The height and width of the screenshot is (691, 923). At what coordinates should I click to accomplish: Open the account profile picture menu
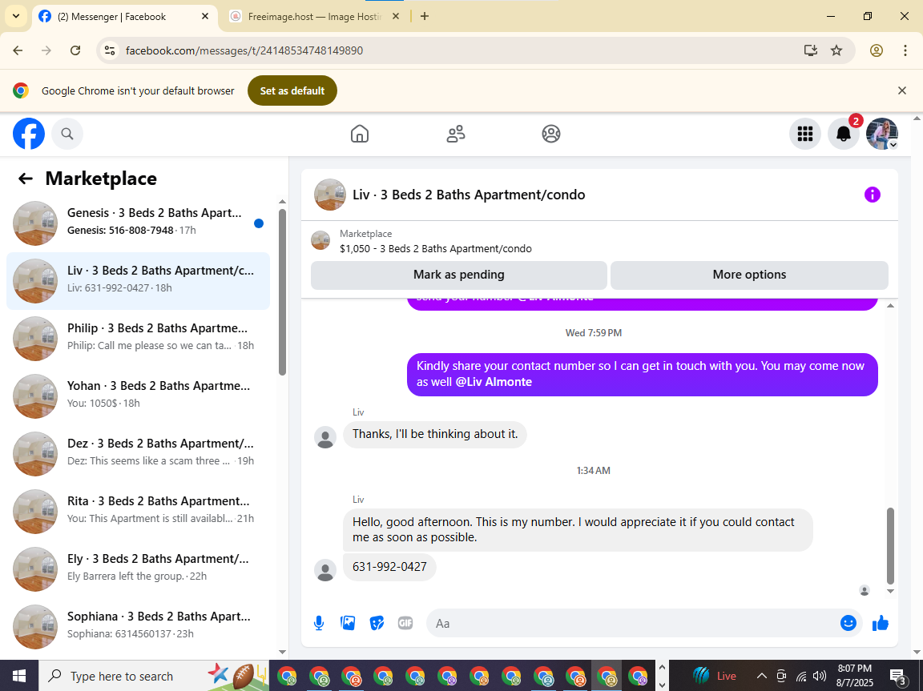click(x=882, y=134)
